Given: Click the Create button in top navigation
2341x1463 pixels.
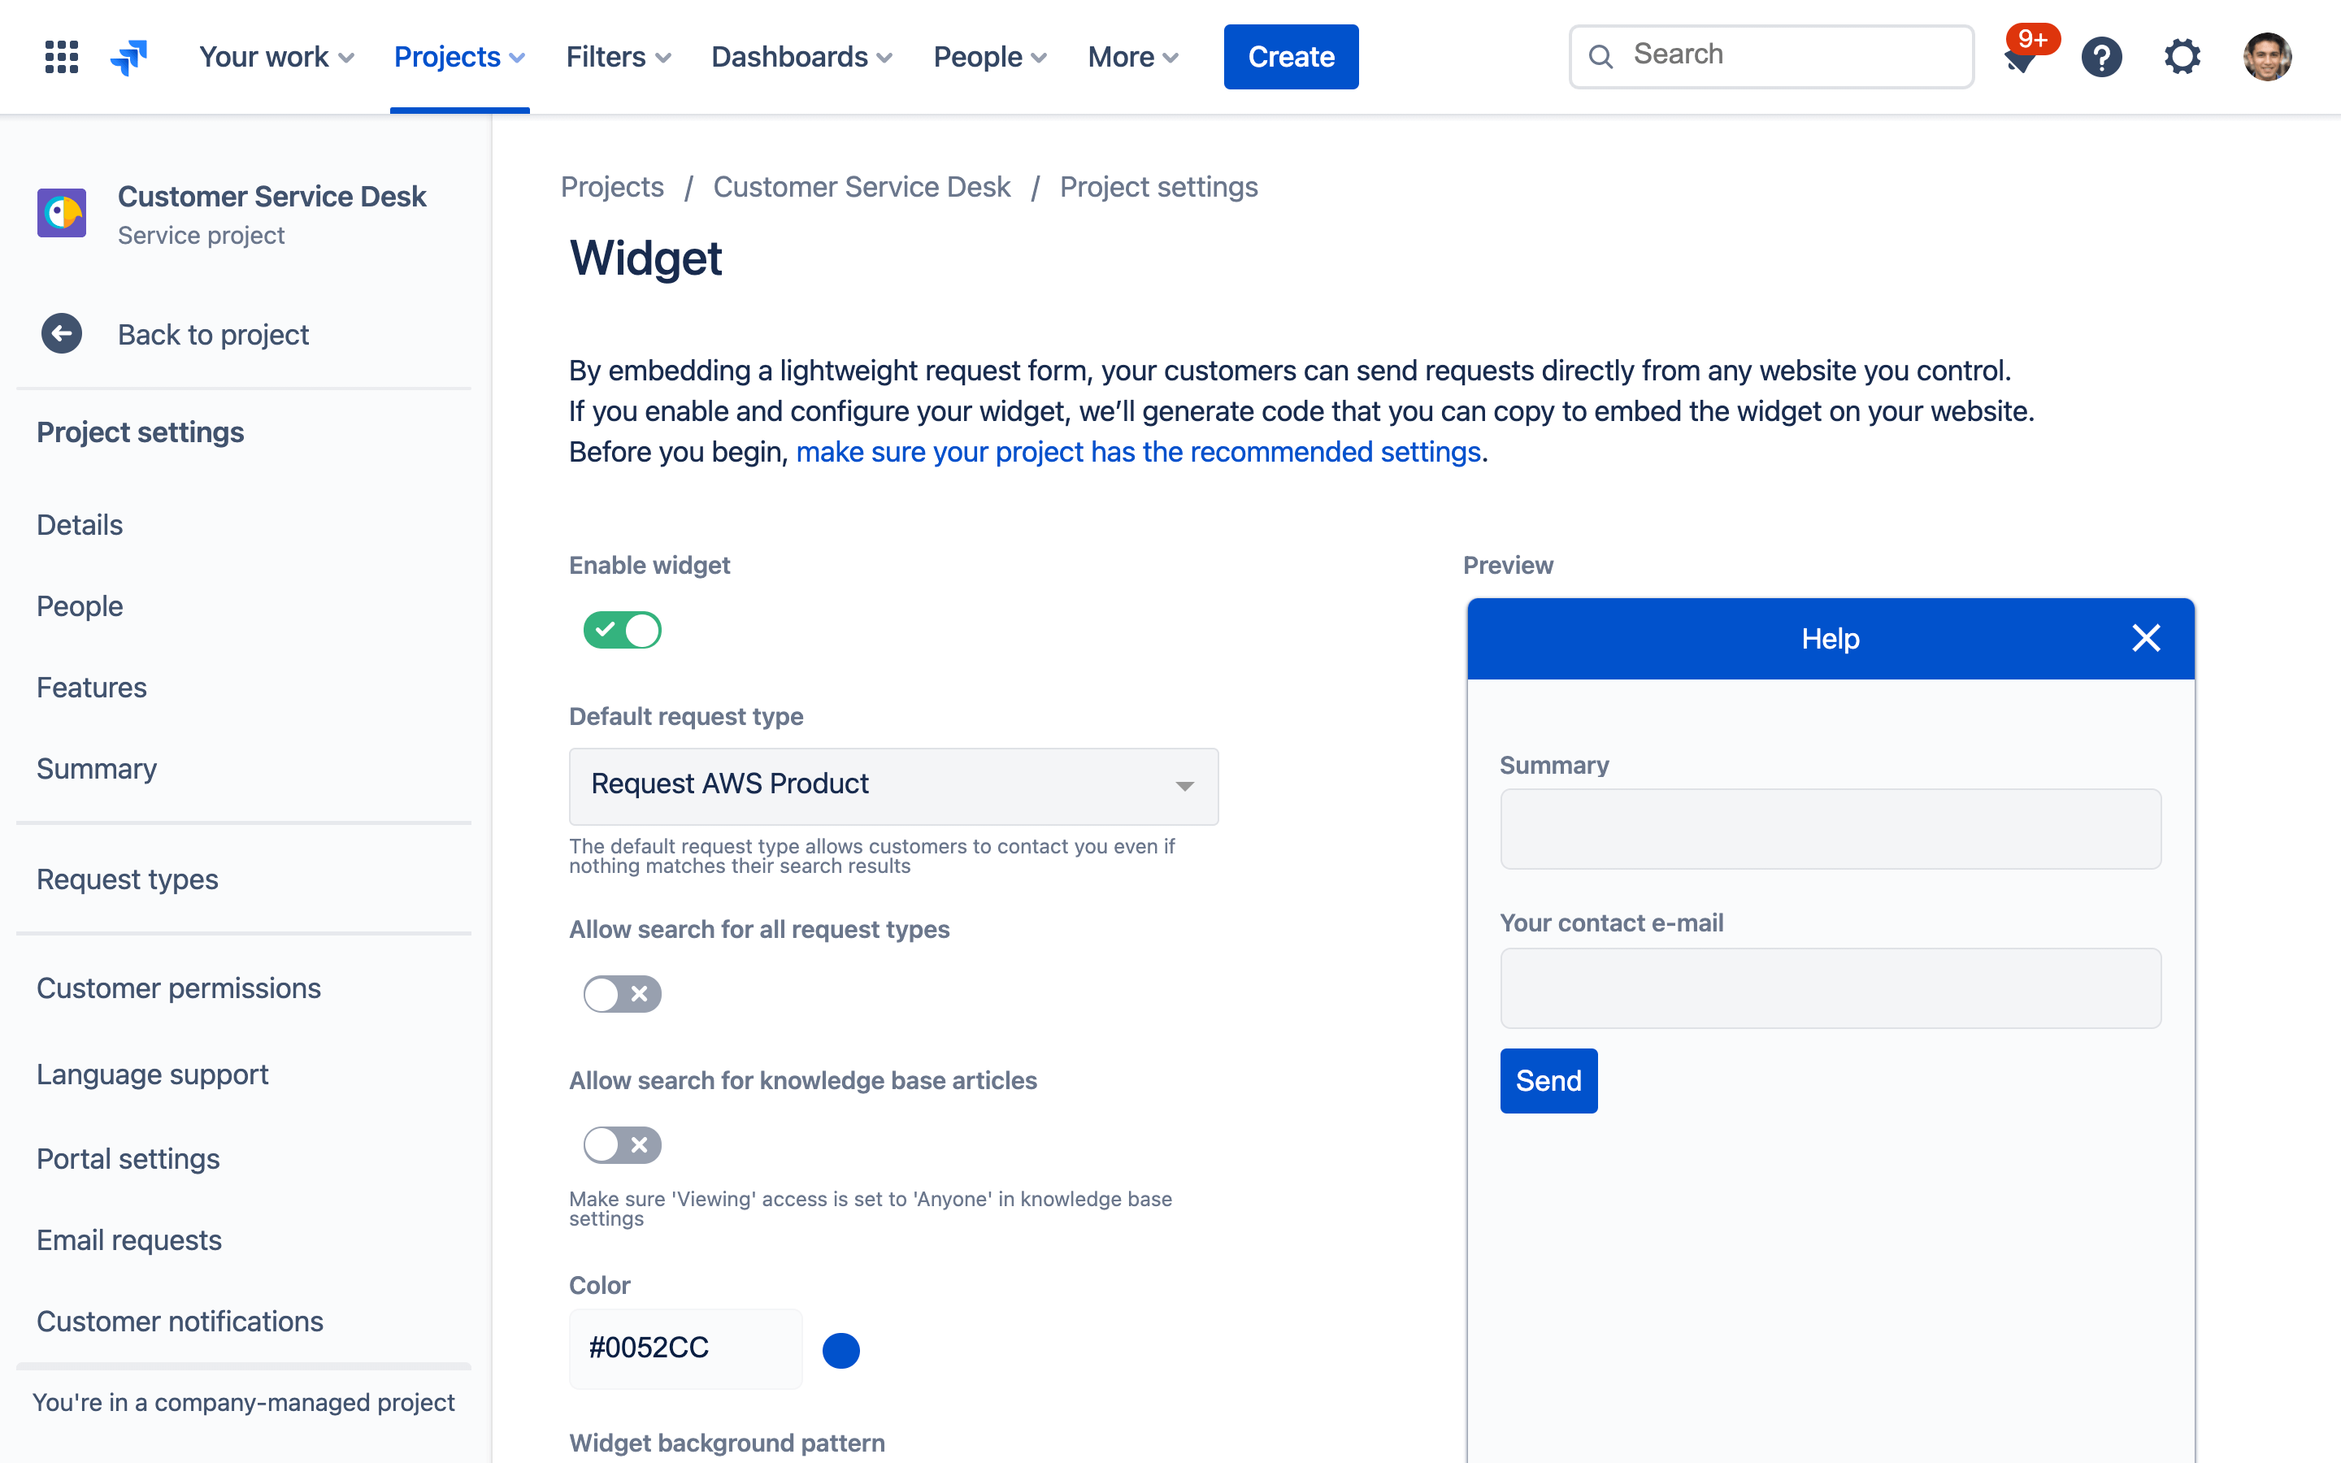Looking at the screenshot, I should 1291,55.
